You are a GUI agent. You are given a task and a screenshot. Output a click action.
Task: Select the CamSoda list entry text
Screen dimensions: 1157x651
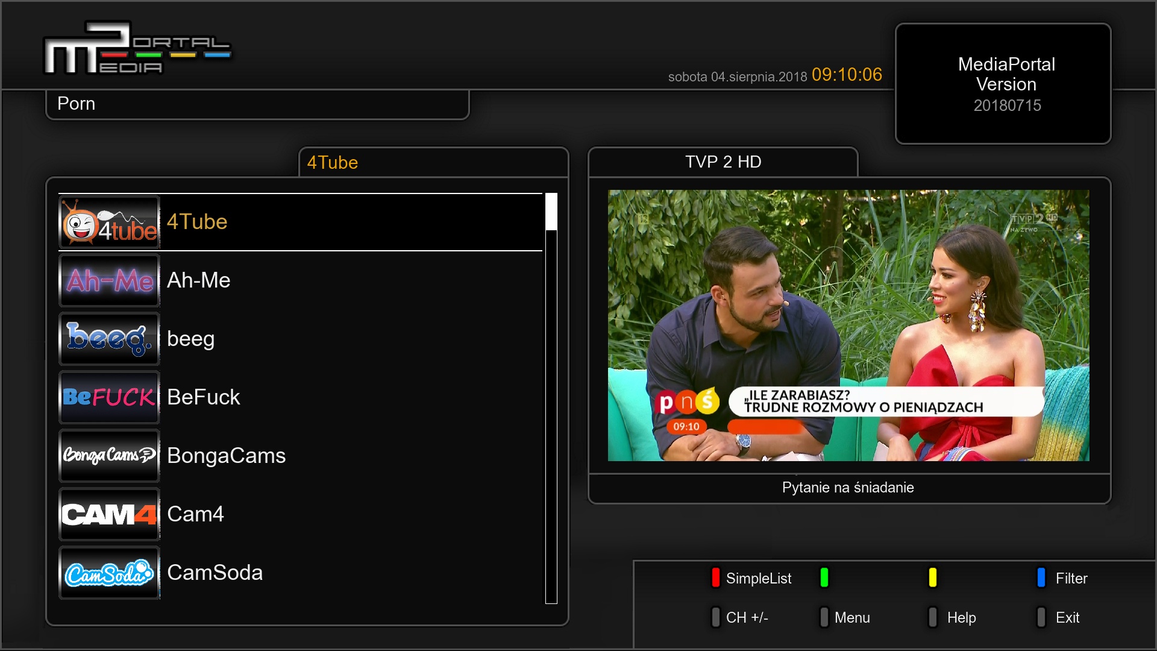tap(215, 573)
